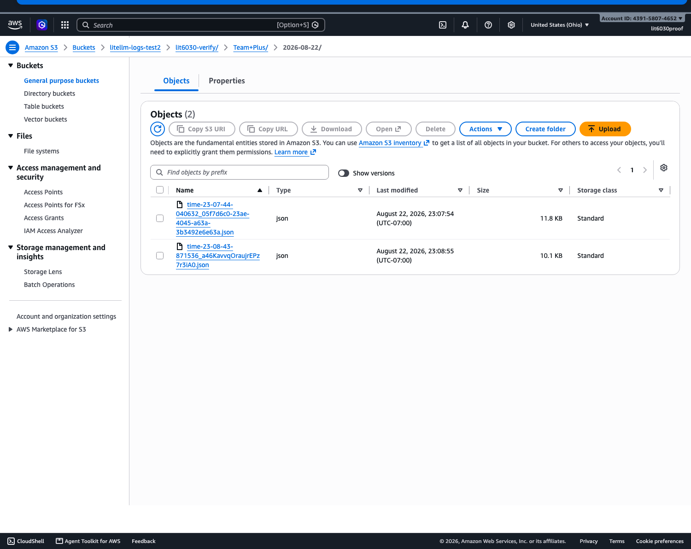Viewport: 691px width, 549px height.
Task: Open the AWS home logo
Action: tap(15, 25)
